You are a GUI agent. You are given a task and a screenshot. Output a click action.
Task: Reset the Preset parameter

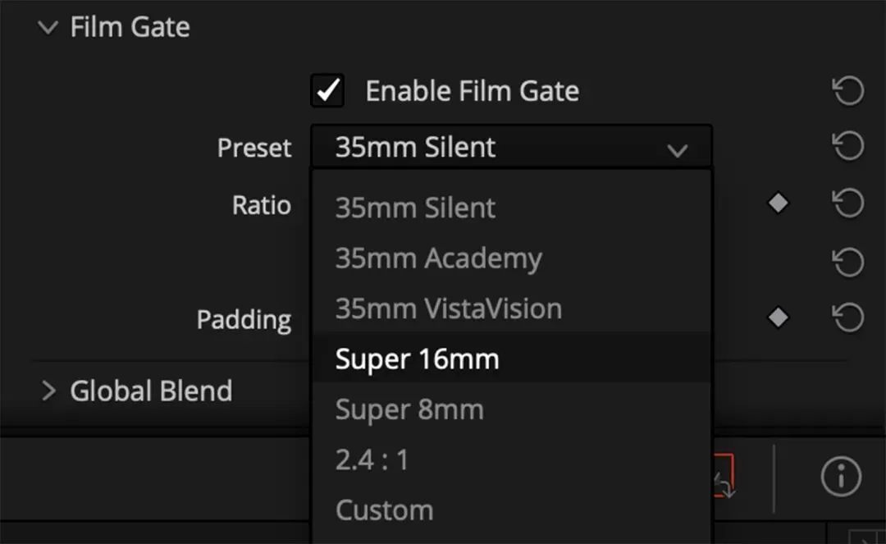(x=848, y=147)
